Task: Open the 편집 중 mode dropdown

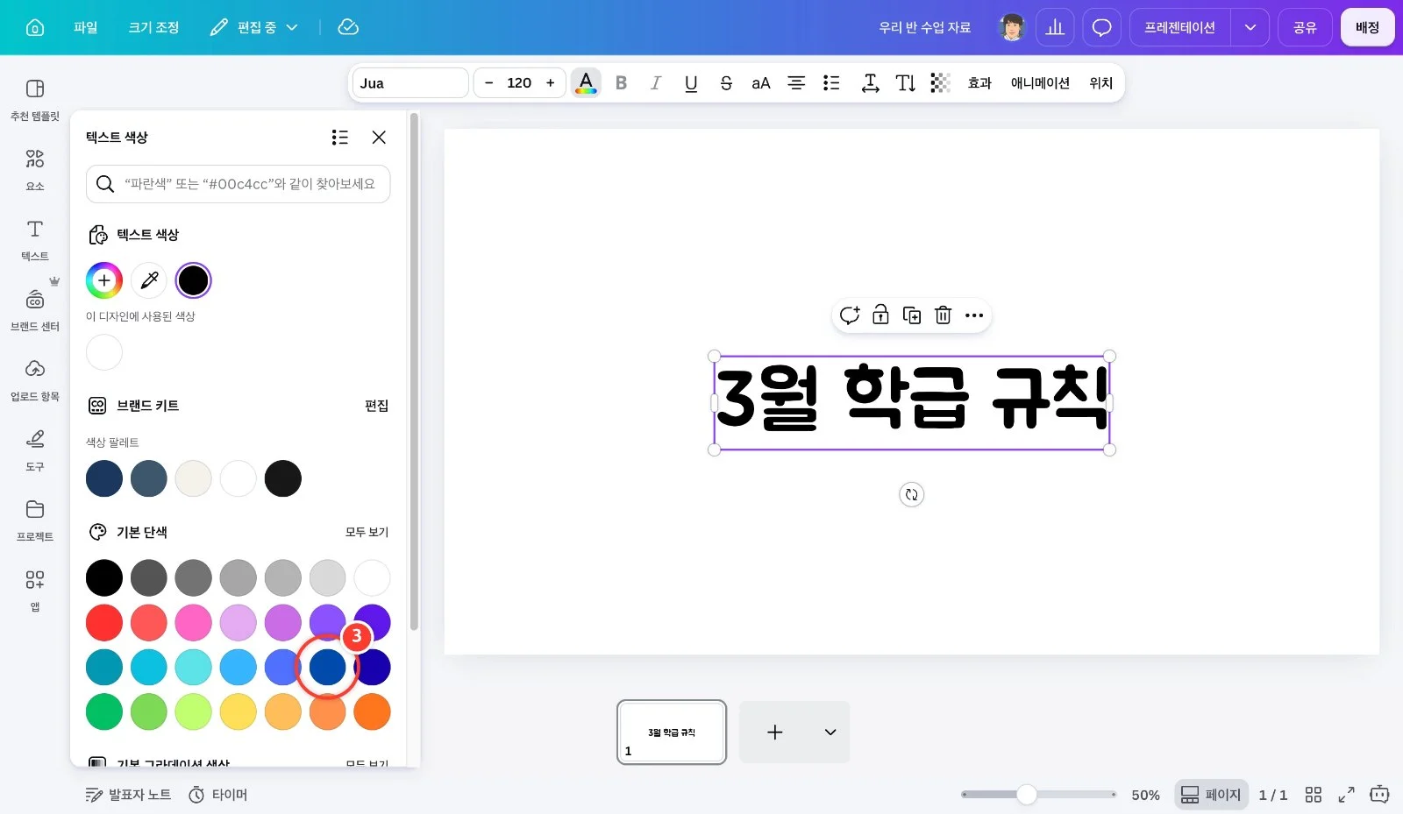Action: pyautogui.click(x=254, y=27)
